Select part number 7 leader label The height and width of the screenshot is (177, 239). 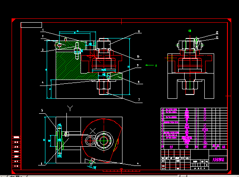139,100
